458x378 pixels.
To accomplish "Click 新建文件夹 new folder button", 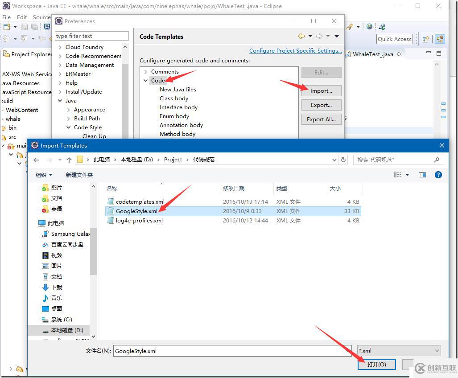I will [79, 175].
